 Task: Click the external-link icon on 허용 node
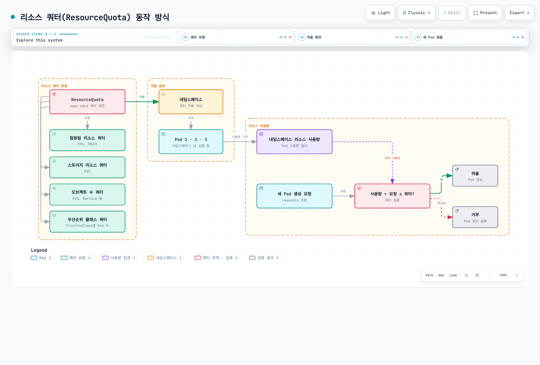coord(457,169)
